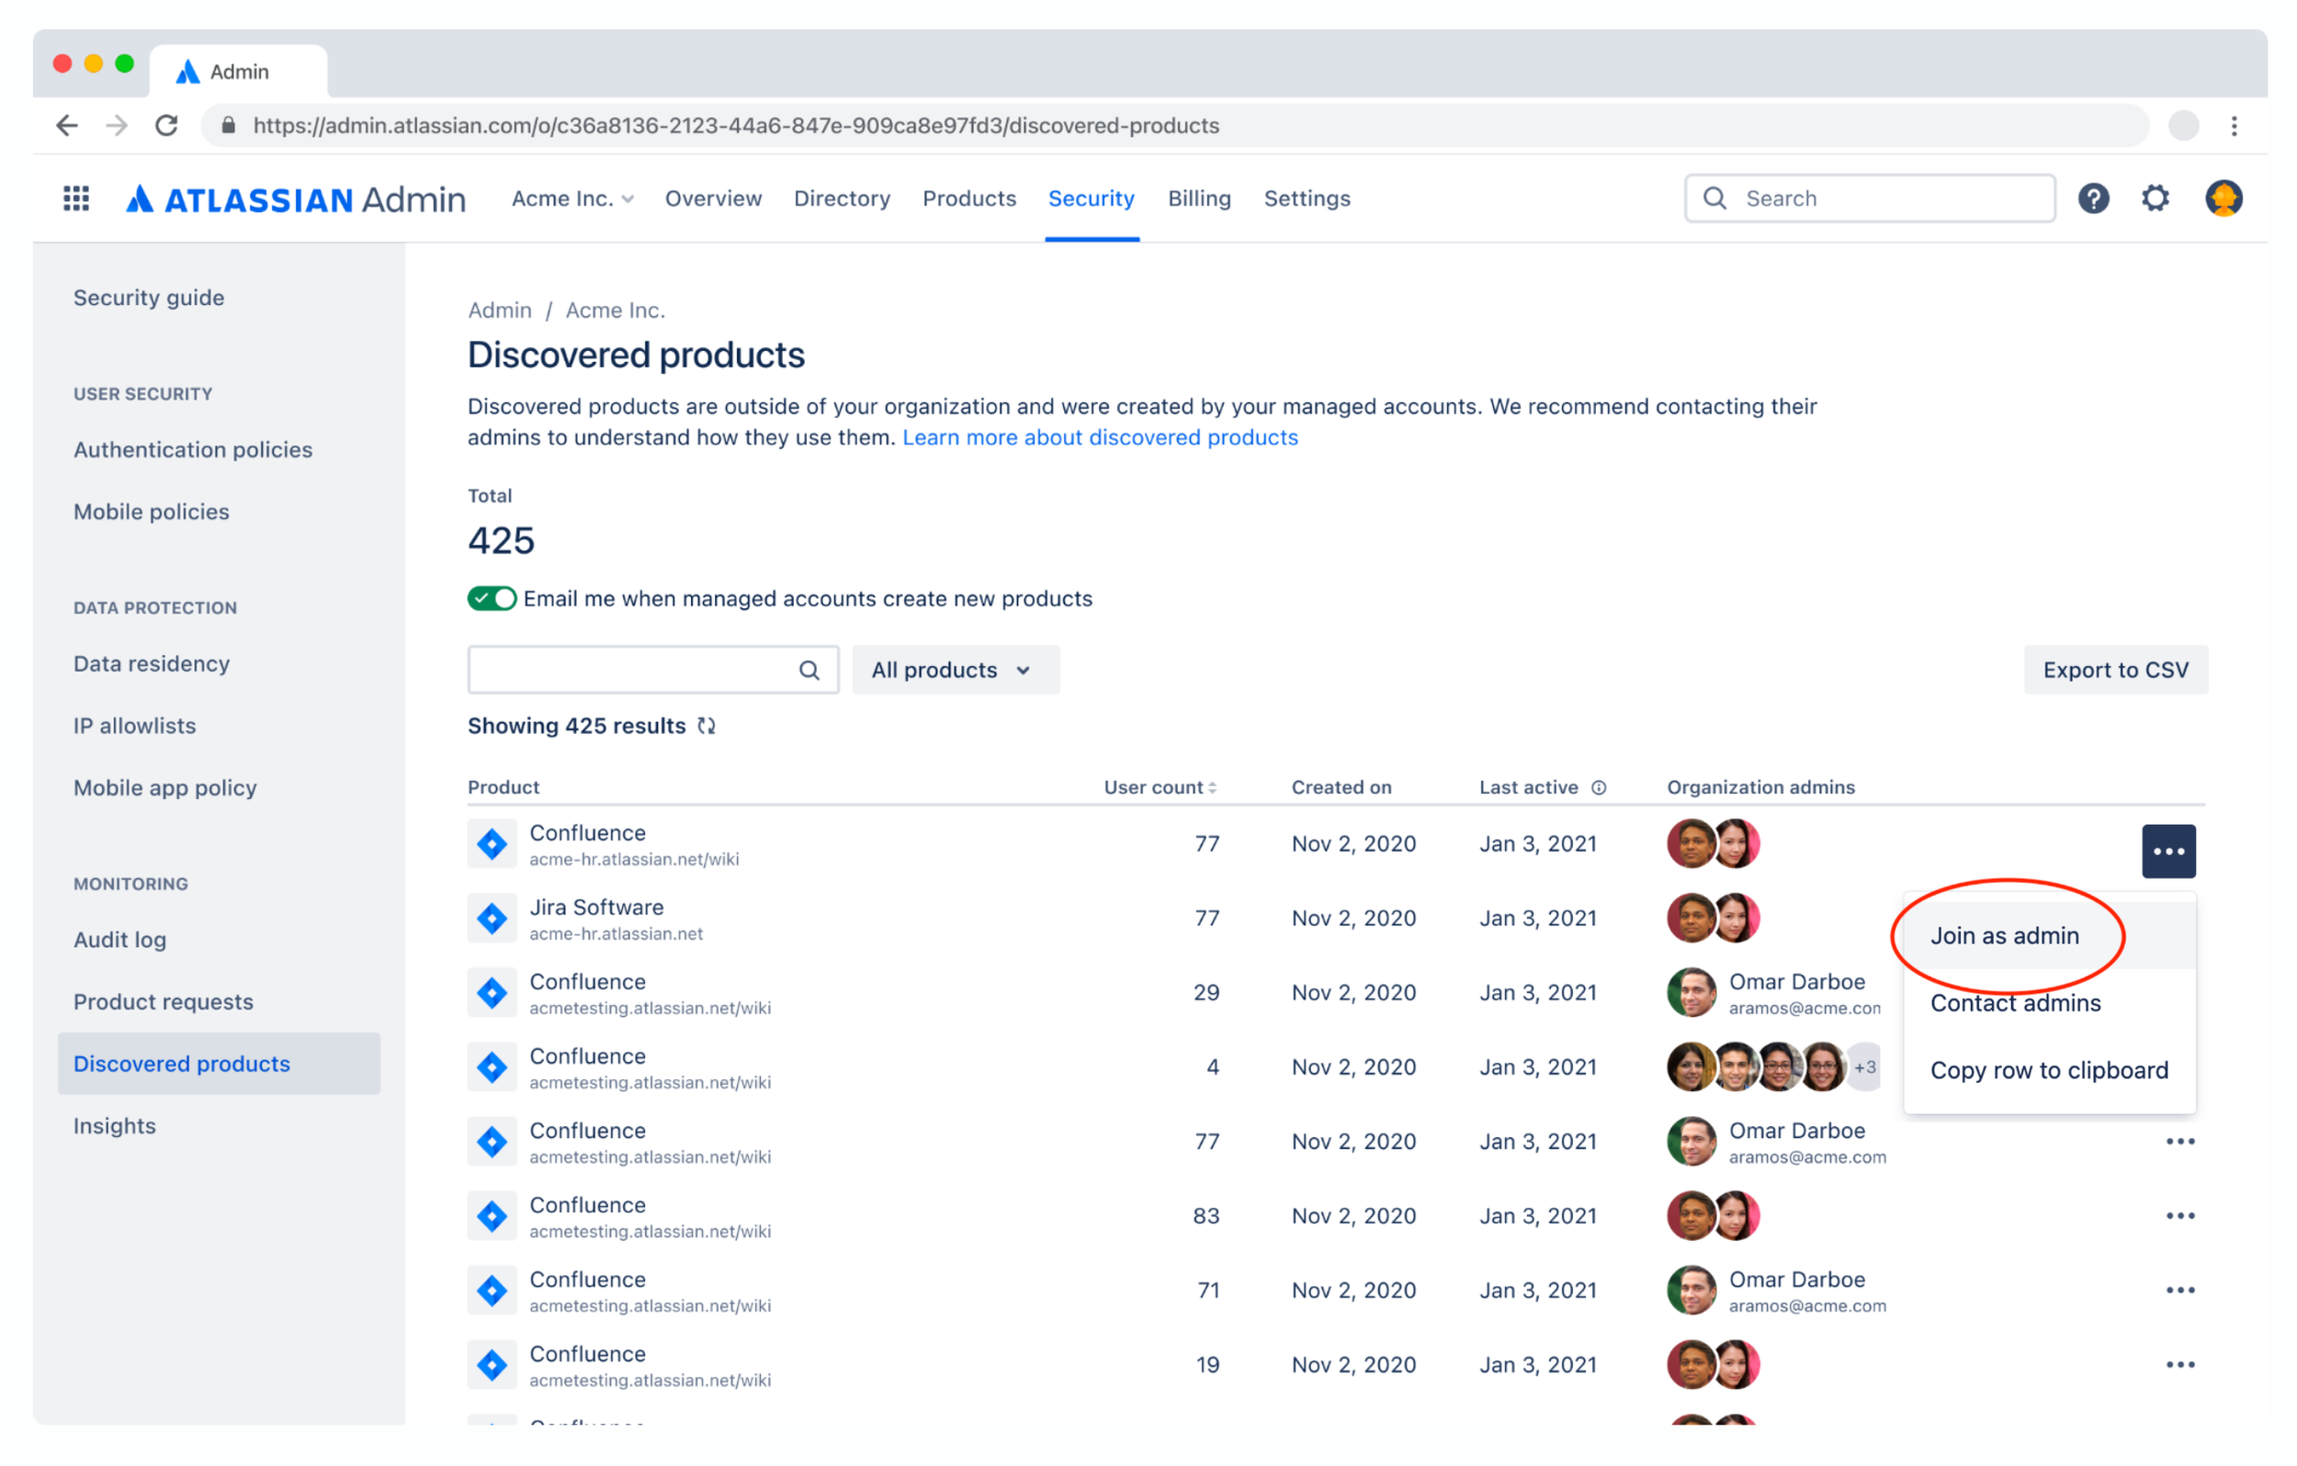Switch to the Billing tab

(1199, 198)
